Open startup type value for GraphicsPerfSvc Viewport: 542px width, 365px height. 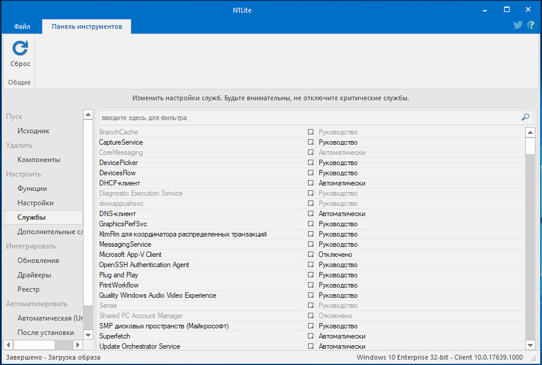pos(337,224)
